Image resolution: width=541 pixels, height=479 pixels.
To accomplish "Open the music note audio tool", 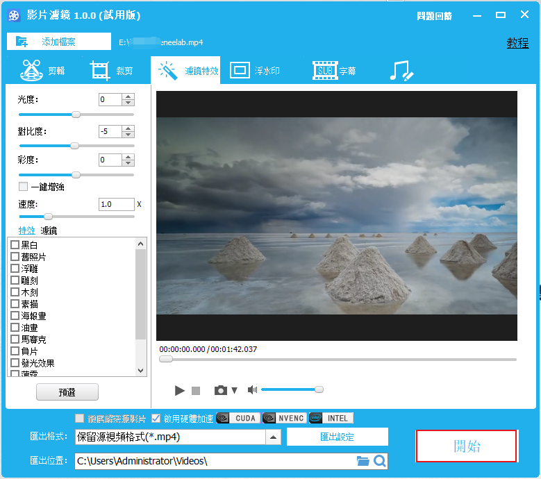I will (x=401, y=71).
